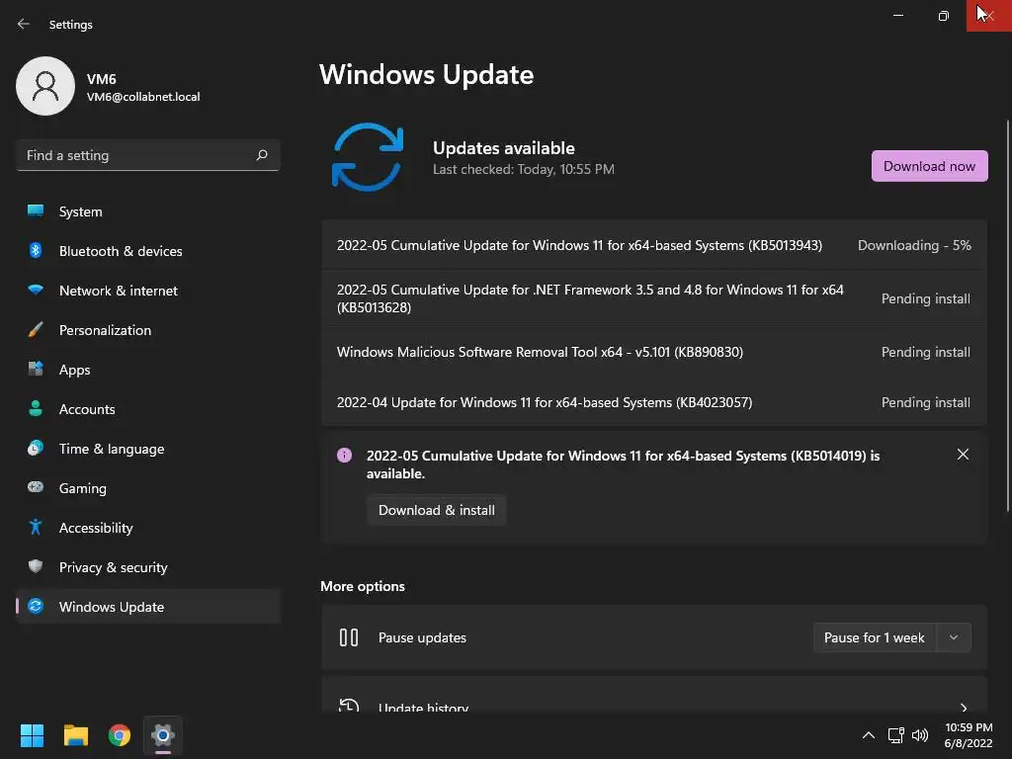Click the Download now button
Image resolution: width=1012 pixels, height=759 pixels.
click(x=929, y=166)
